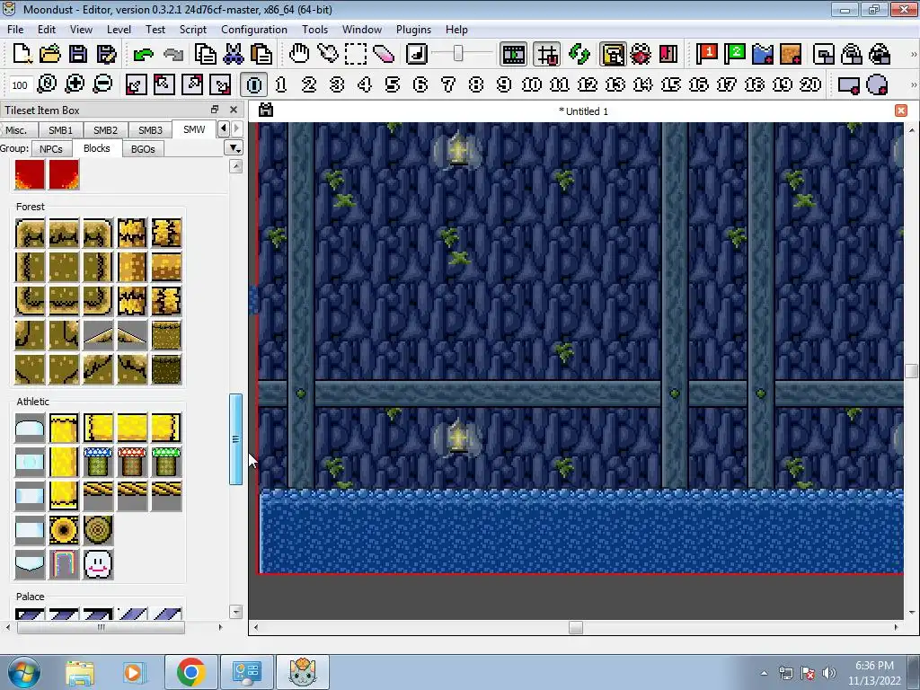Switch to section 10
This screenshot has height=690, width=920.
tap(532, 84)
